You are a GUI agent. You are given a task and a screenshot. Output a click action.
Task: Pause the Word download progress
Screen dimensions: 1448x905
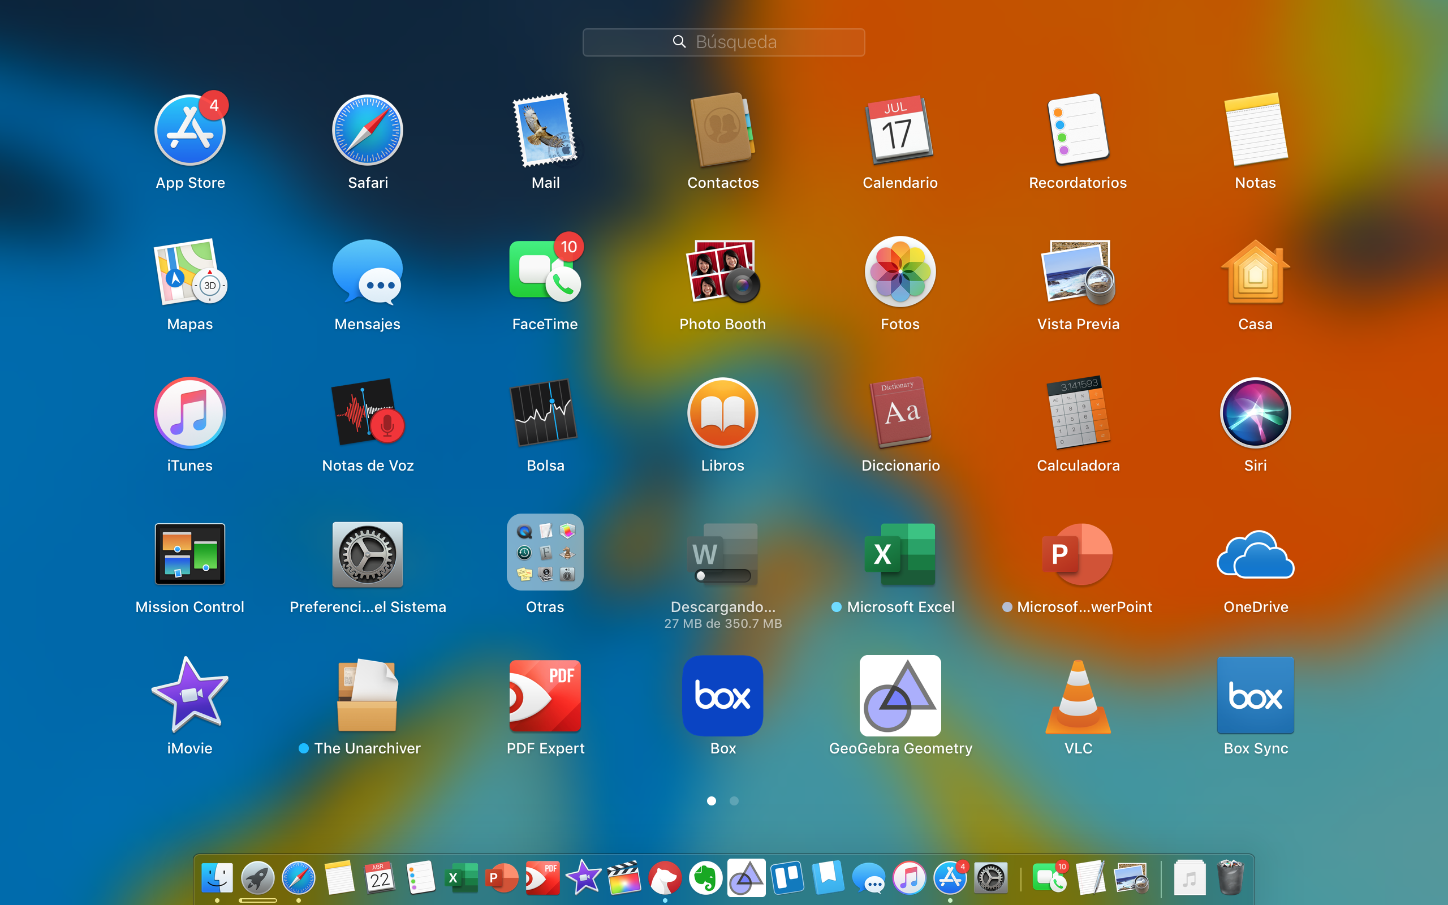click(723, 554)
